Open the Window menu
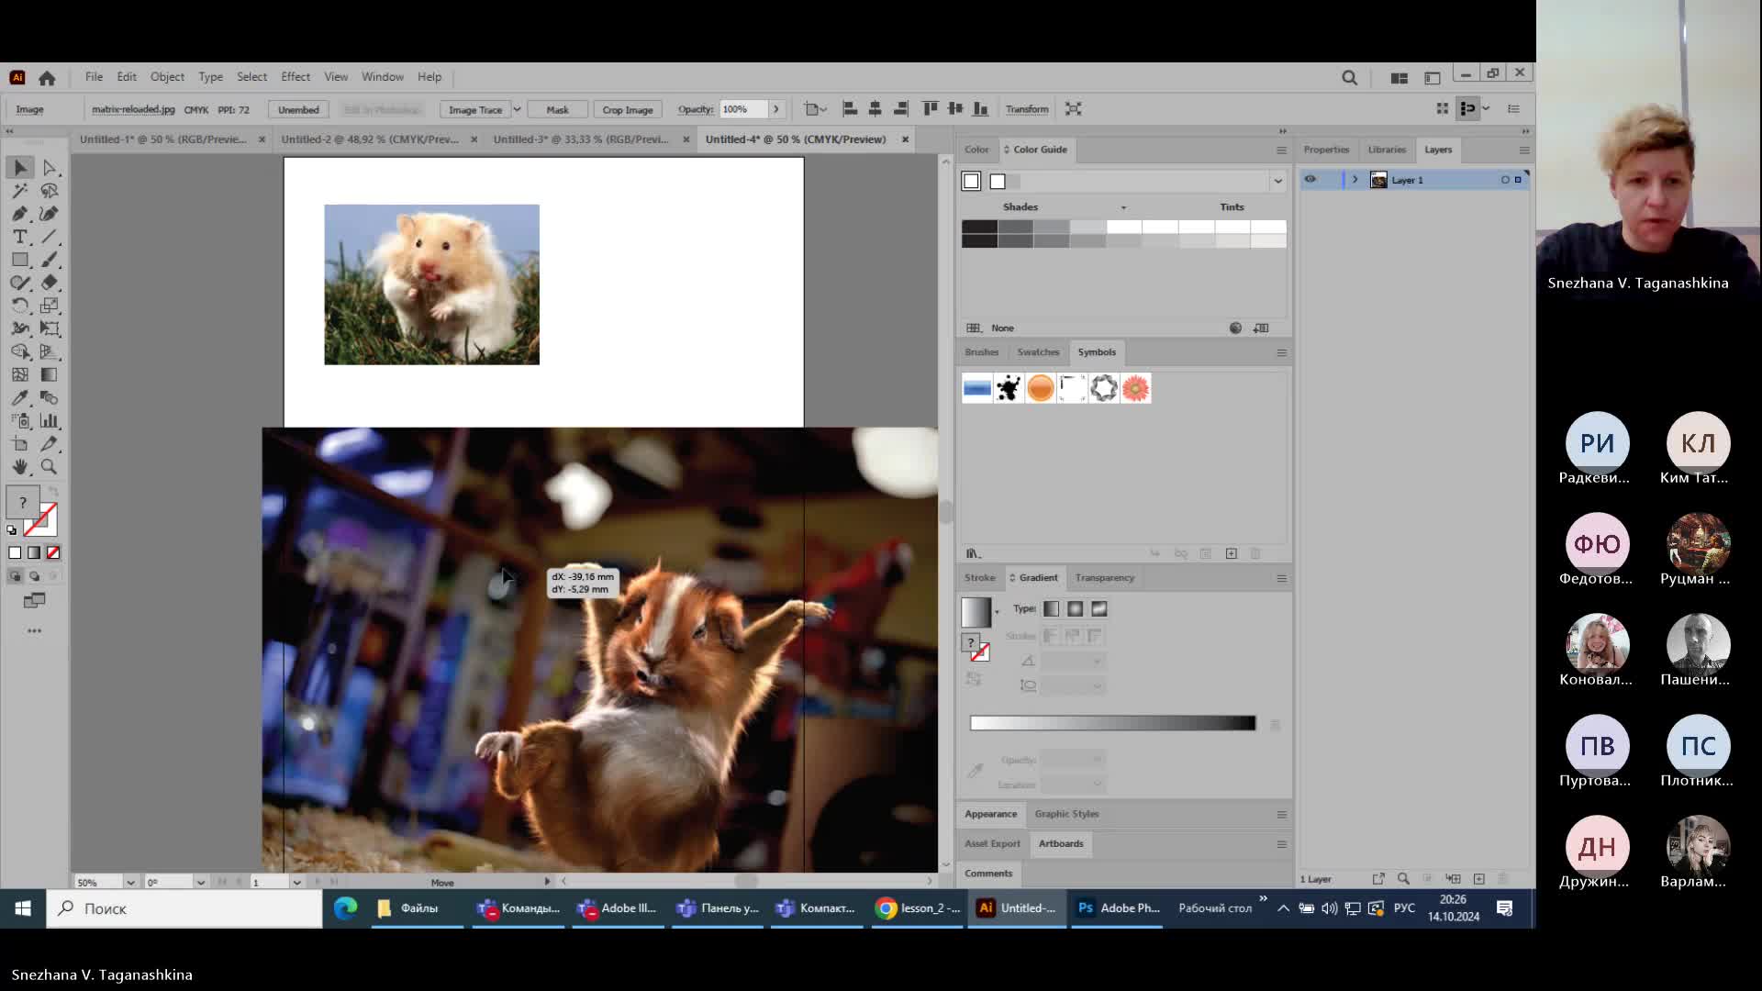The width and height of the screenshot is (1762, 991). pos(383,77)
